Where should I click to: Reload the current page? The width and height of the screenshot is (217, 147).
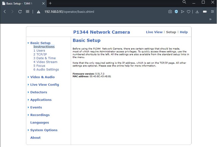tap(20, 12)
